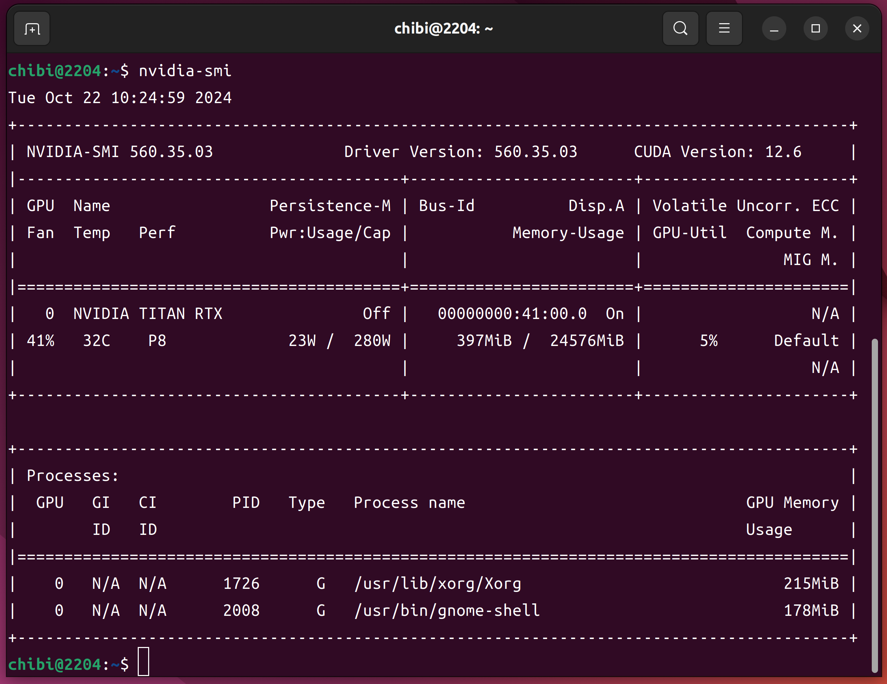
Task: Click PID 1726 in the processes table
Action: point(241,584)
